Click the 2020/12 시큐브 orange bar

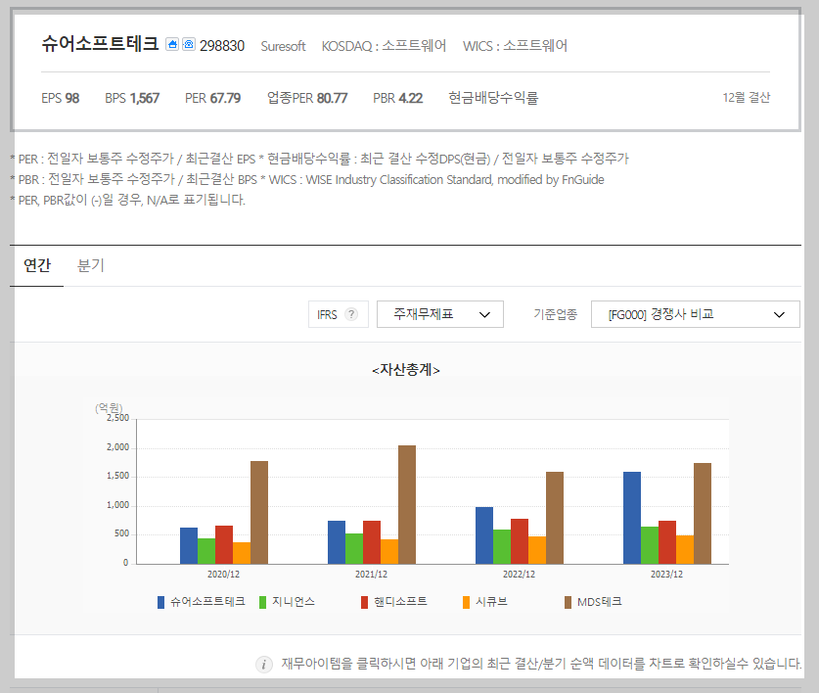pyautogui.click(x=242, y=553)
